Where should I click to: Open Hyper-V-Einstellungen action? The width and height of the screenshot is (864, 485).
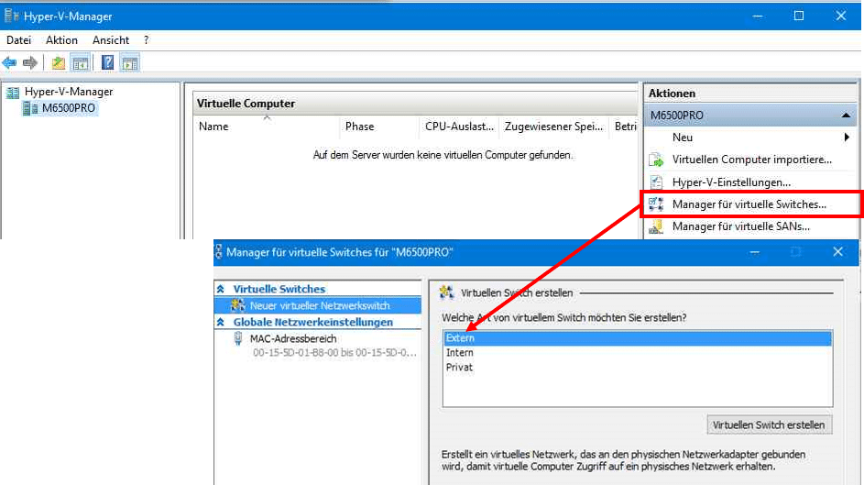click(731, 182)
